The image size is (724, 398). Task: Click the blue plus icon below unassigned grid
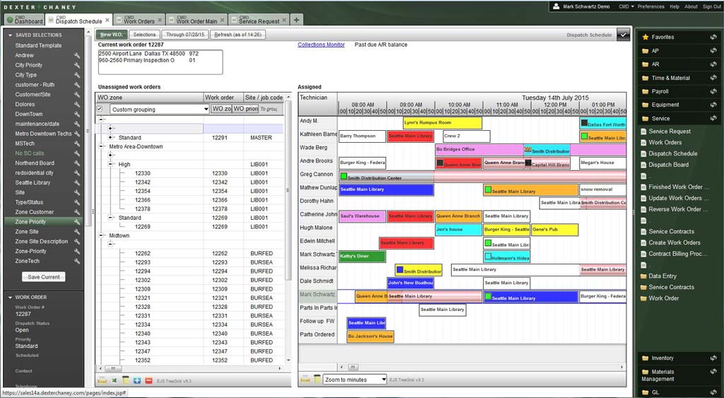(x=137, y=380)
